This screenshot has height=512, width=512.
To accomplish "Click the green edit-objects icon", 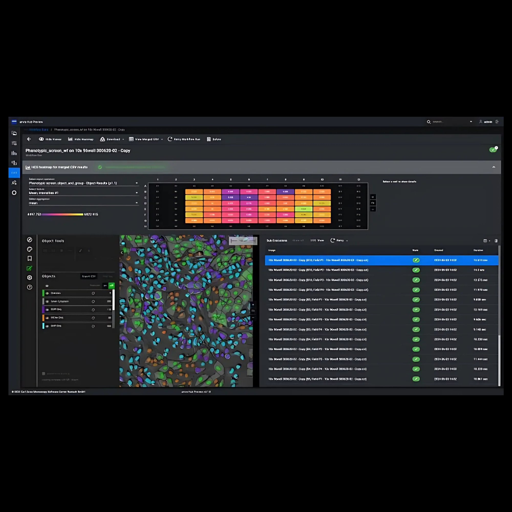I will click(x=29, y=268).
